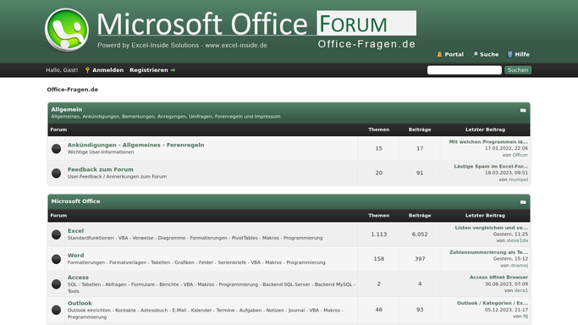Collapse the Microsoft Office category section
Image resolution: width=578 pixels, height=325 pixels.
pyautogui.click(x=523, y=202)
